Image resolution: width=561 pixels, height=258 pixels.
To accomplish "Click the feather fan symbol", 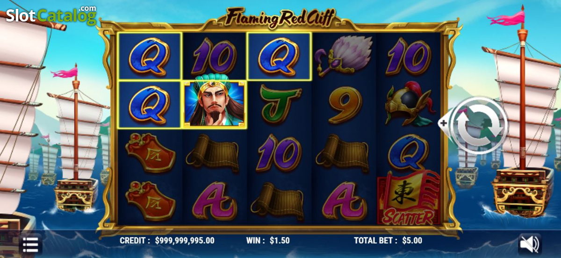I will coord(344,56).
